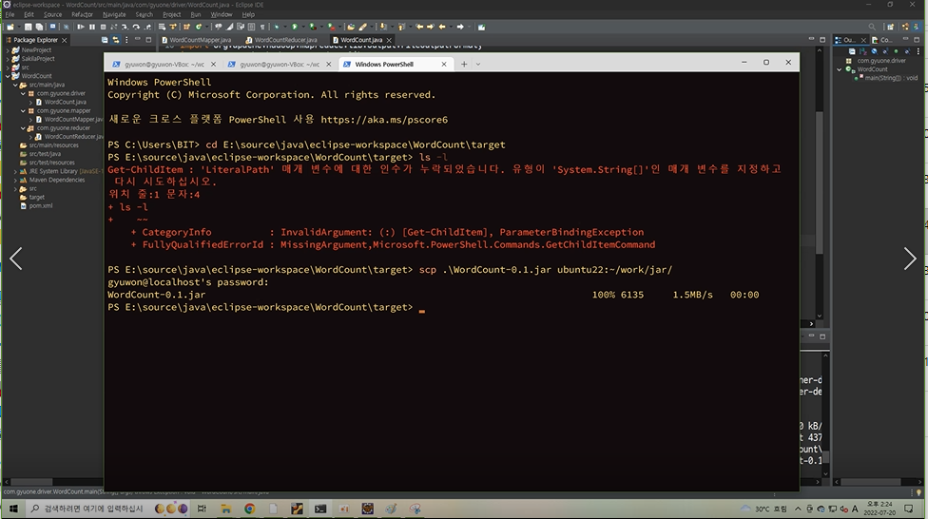This screenshot has height=519, width=928.
Task: Expand the SakilaProject tree node
Action: 8,59
